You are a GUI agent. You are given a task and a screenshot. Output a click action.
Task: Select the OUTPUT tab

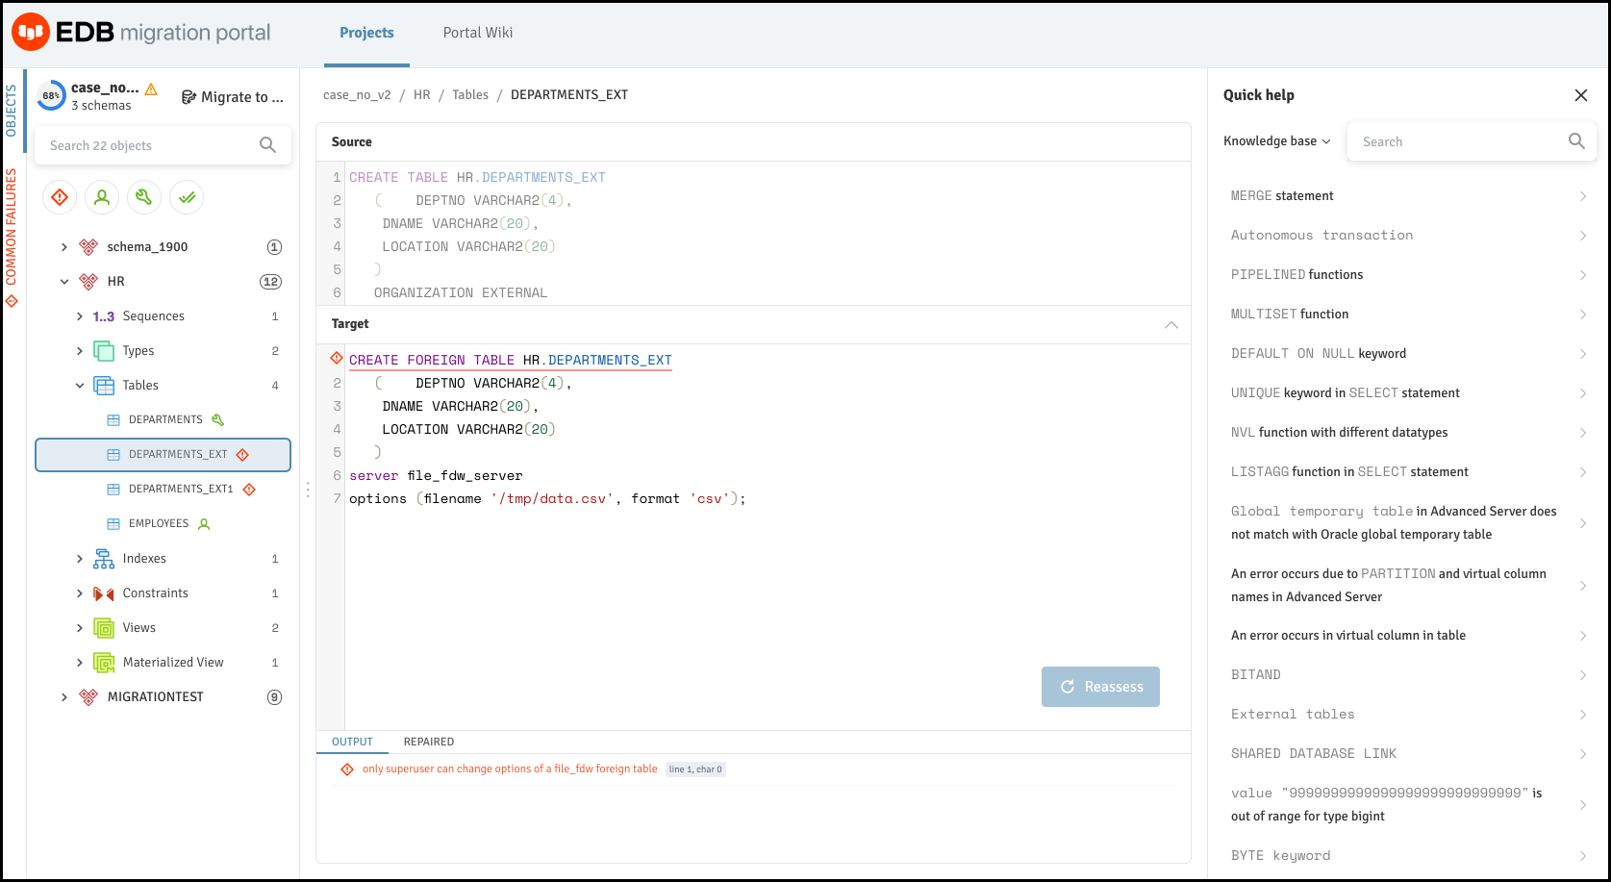(352, 742)
